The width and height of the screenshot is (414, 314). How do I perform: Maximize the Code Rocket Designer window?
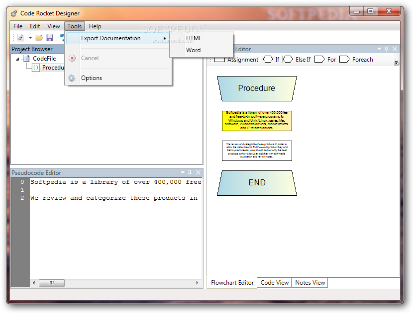[x=370, y=11]
